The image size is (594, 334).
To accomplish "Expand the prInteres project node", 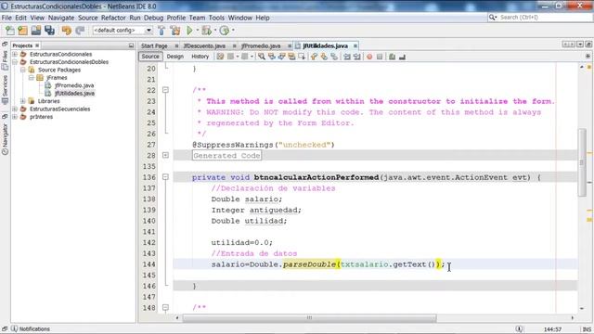I will click(x=15, y=117).
